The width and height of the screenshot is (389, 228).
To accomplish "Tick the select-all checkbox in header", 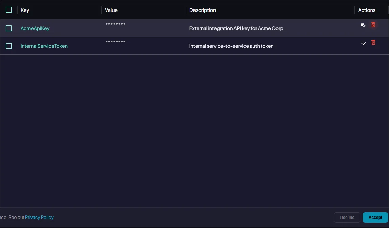I will (x=9, y=10).
